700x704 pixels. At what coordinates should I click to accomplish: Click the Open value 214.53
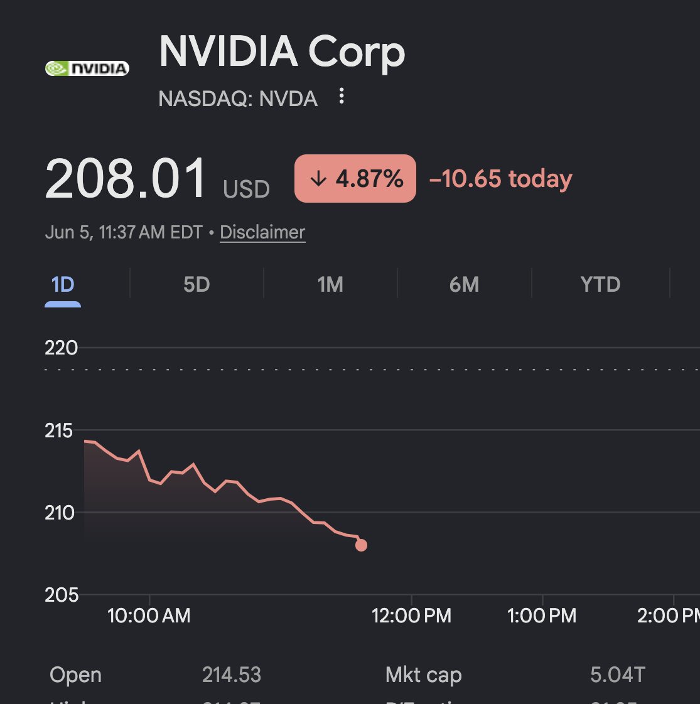pos(232,675)
